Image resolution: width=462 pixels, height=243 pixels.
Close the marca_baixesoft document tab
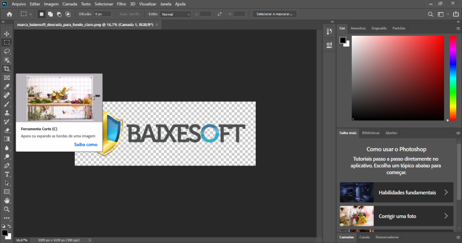click(157, 25)
